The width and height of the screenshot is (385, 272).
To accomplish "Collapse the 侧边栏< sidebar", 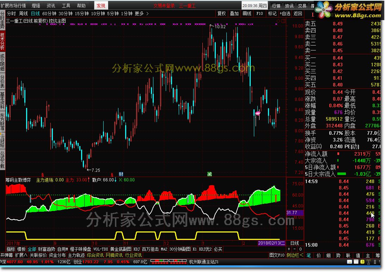I will (x=295, y=255).
